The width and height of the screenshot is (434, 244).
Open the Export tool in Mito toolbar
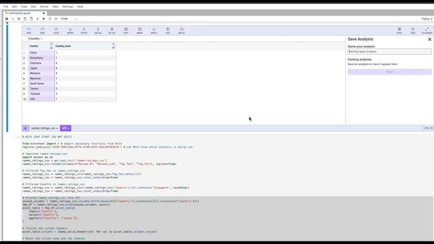click(84, 30)
